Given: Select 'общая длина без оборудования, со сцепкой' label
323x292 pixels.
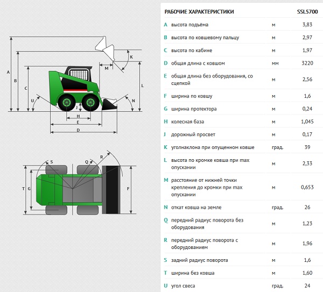Looking at the screenshot, I should pyautogui.click(x=212, y=80).
